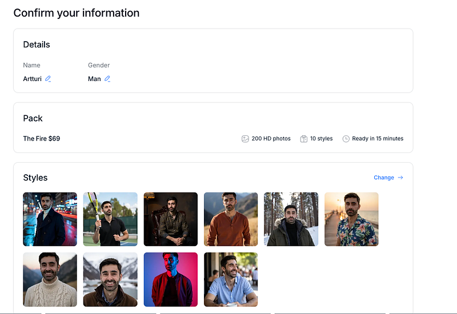The width and height of the screenshot is (457, 314).
Task: Click the 200 HD photos label
Action: (x=271, y=139)
